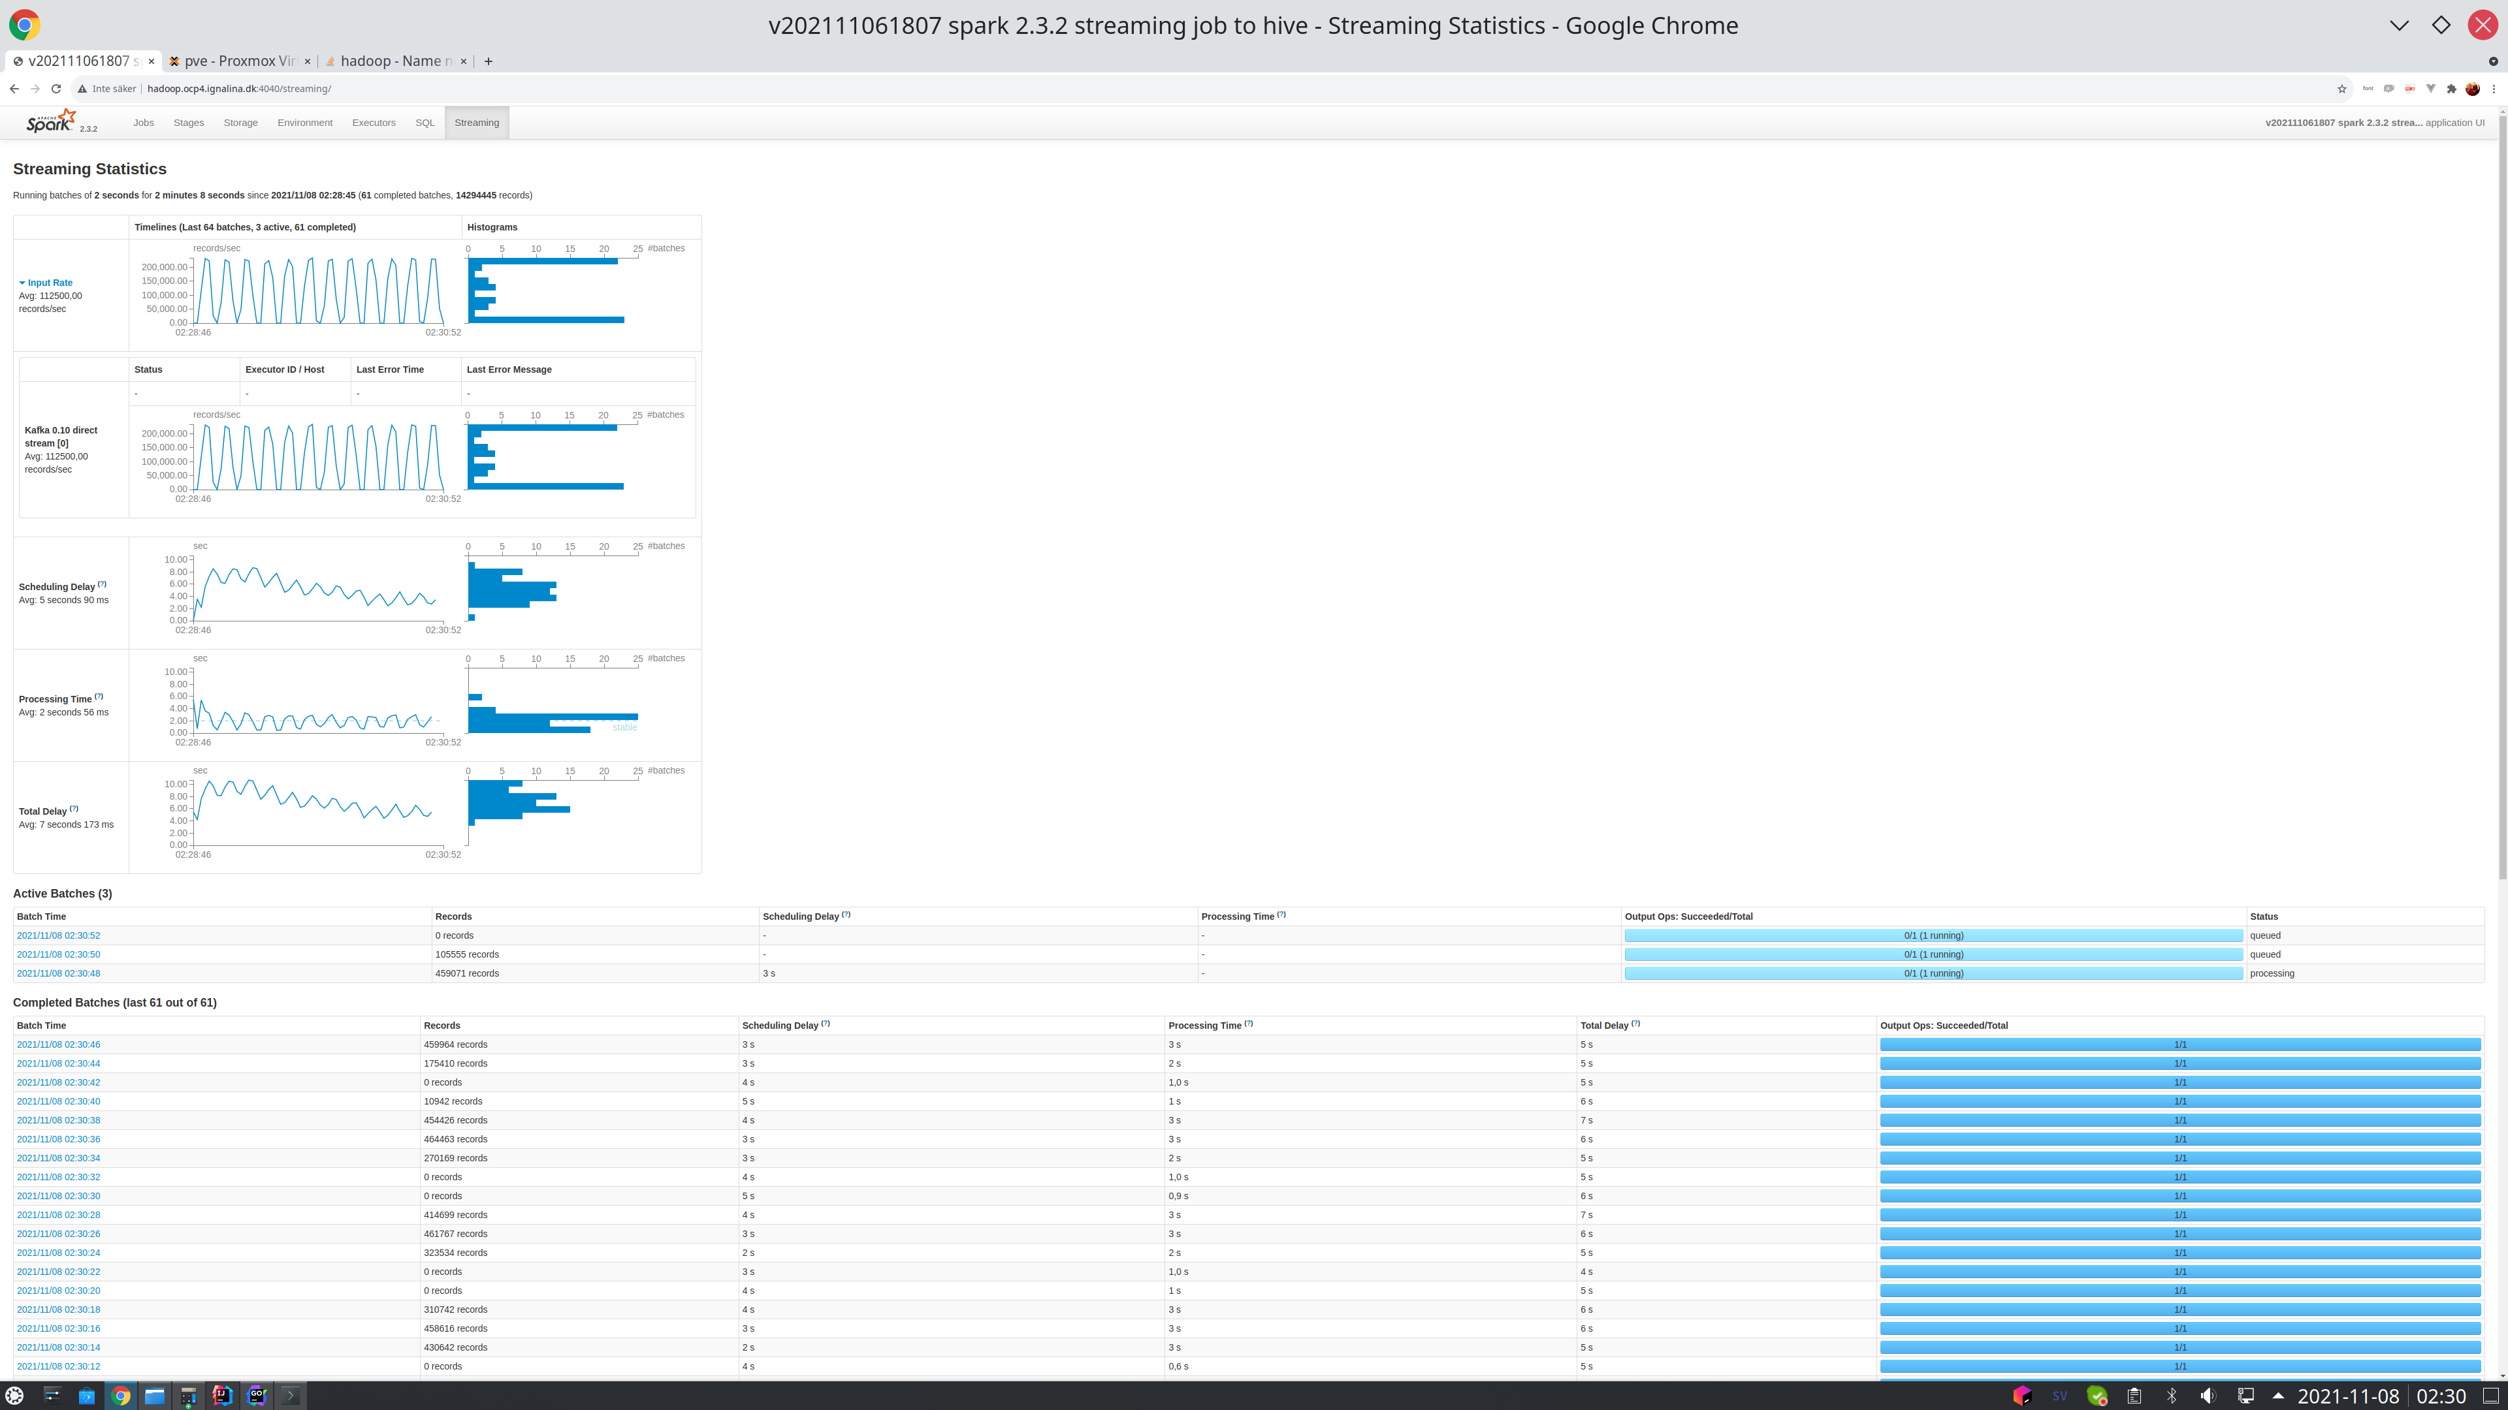The width and height of the screenshot is (2508, 1410).
Task: Click the Apache Spark logo
Action: click(x=52, y=121)
